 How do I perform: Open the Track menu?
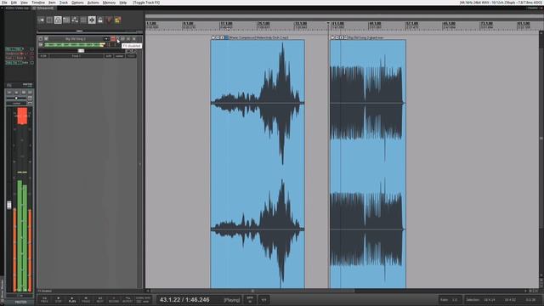pos(64,3)
